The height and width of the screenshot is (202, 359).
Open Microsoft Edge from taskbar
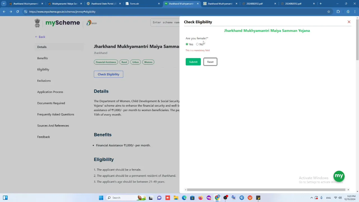pos(184,198)
